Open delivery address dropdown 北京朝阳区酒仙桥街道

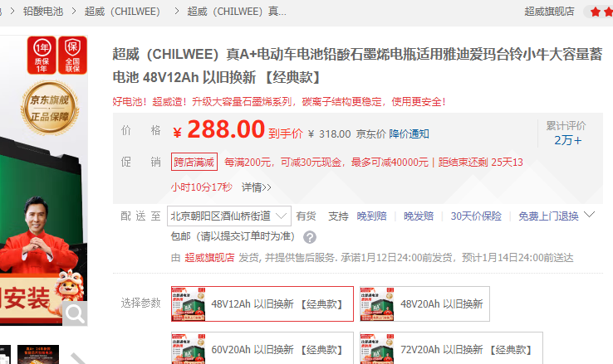[x=229, y=216]
